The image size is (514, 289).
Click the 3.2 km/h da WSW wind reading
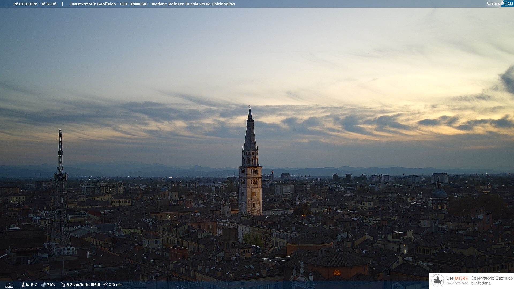[83, 285]
